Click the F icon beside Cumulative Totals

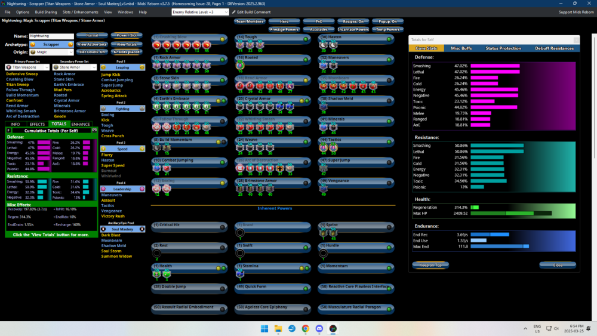click(8, 131)
